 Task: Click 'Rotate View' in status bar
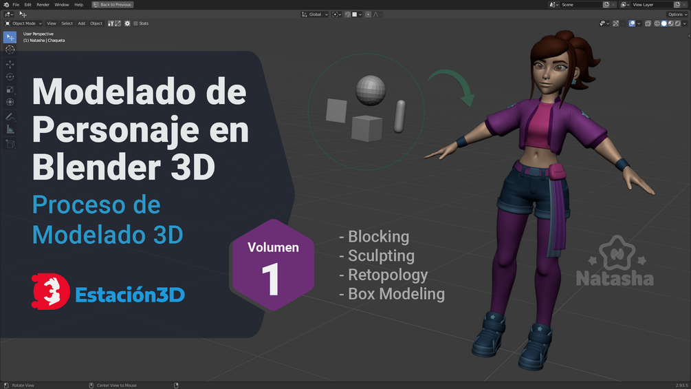[x=23, y=386]
